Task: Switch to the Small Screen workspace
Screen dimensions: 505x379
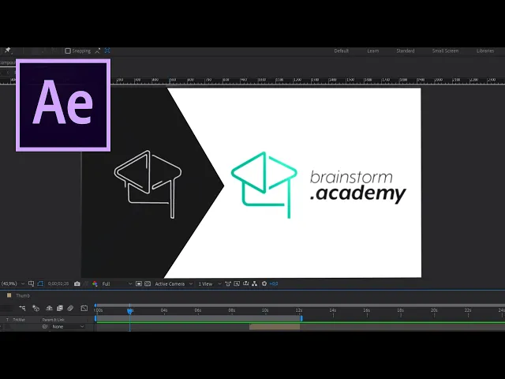Action: coord(445,51)
